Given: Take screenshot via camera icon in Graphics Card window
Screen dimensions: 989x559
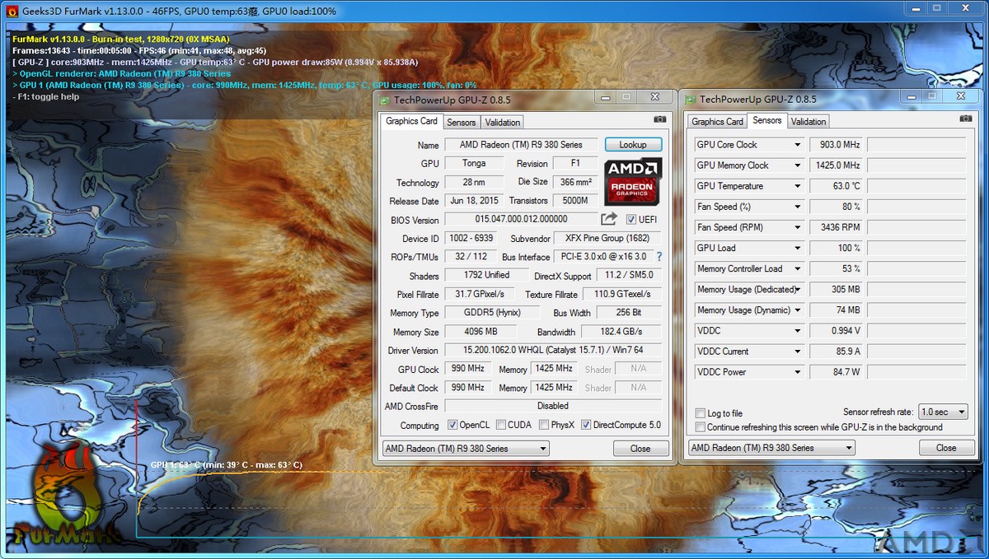Looking at the screenshot, I should 659,119.
